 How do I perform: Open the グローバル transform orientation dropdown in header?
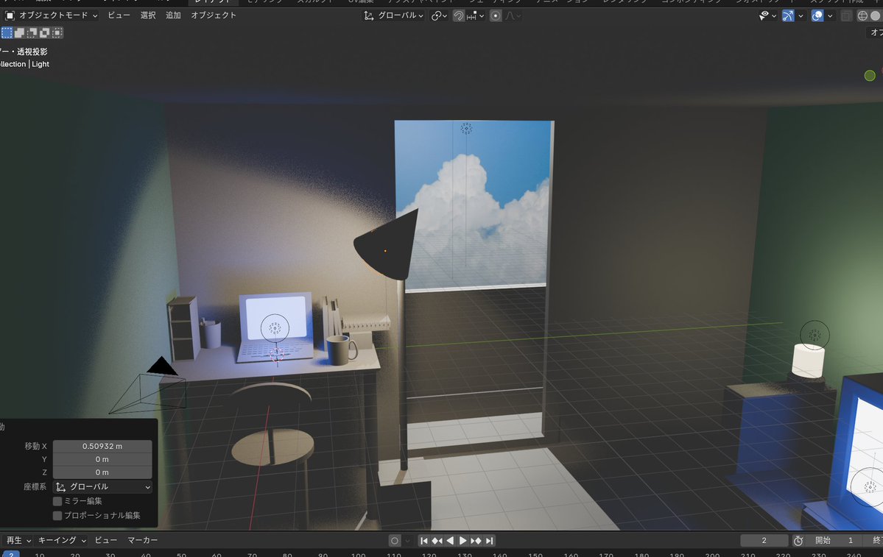click(x=394, y=15)
